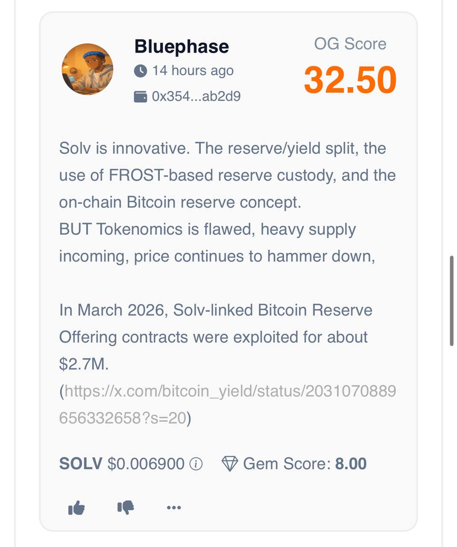Like the review with the thumbs-up icon
This screenshot has height=547, width=457.
click(x=76, y=508)
